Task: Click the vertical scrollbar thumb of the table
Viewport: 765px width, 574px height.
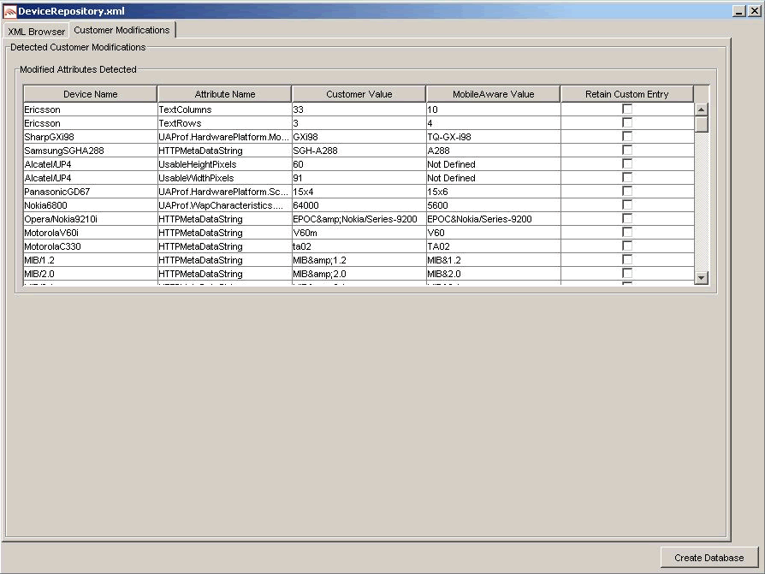Action: (701, 124)
